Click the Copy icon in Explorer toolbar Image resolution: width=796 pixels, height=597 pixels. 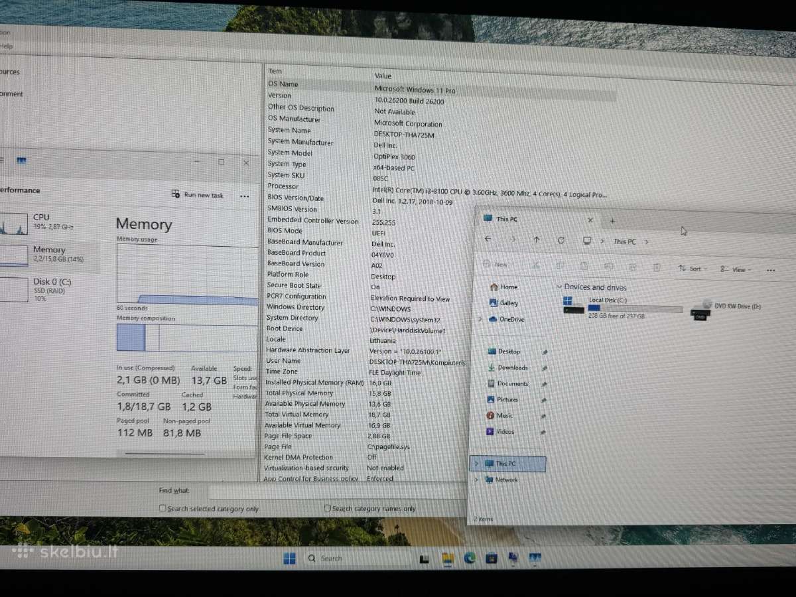[559, 266]
